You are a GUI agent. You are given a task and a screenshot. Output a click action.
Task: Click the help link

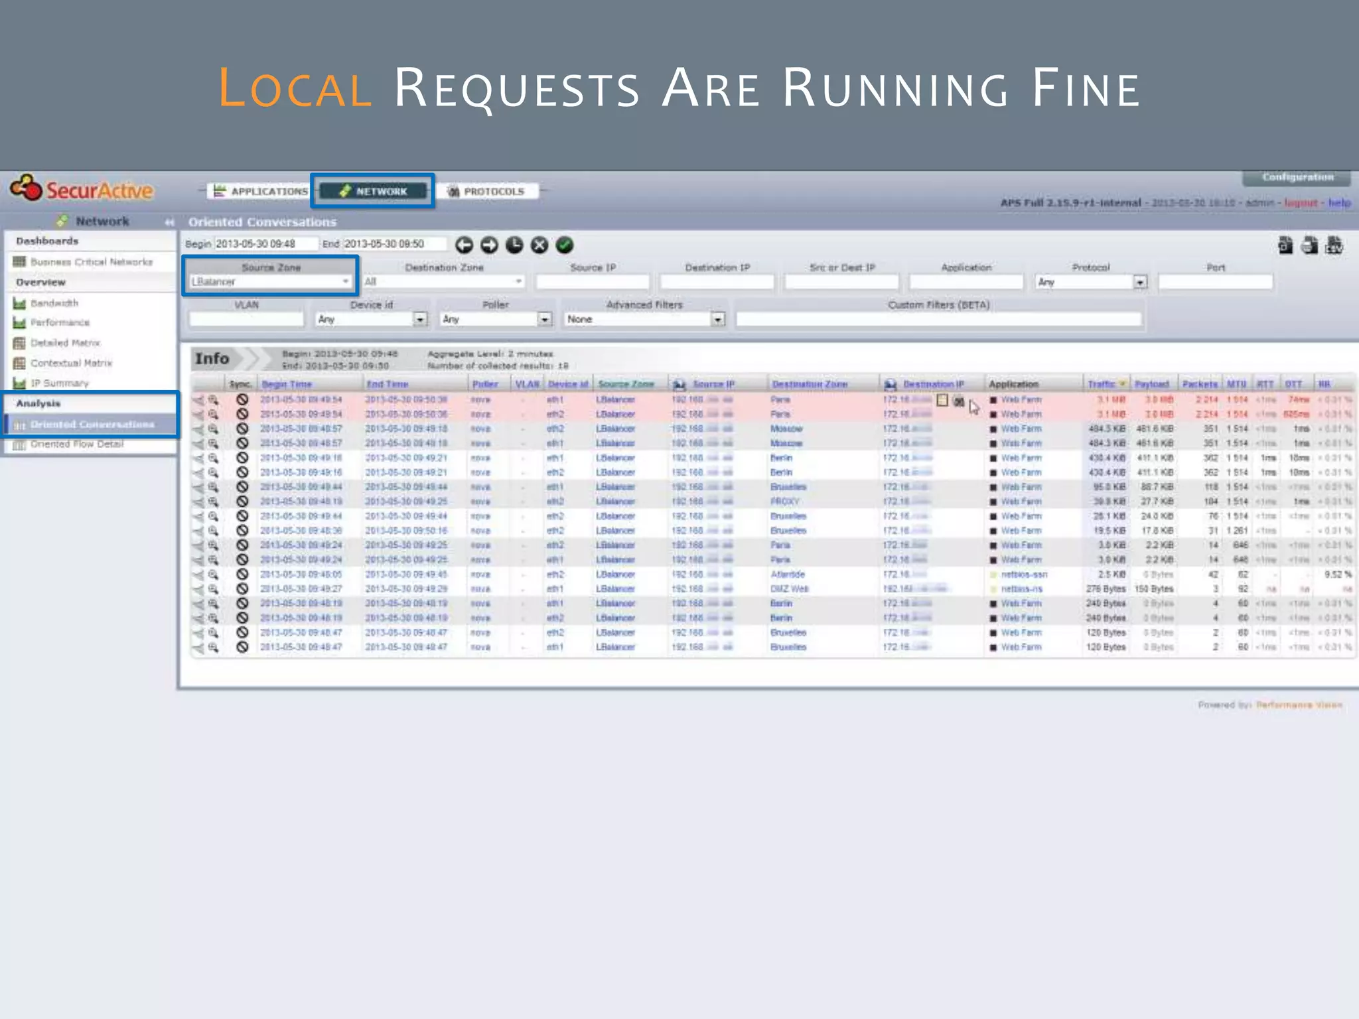[1340, 203]
